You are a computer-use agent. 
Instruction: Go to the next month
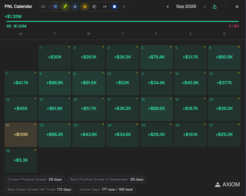pos(205,7)
